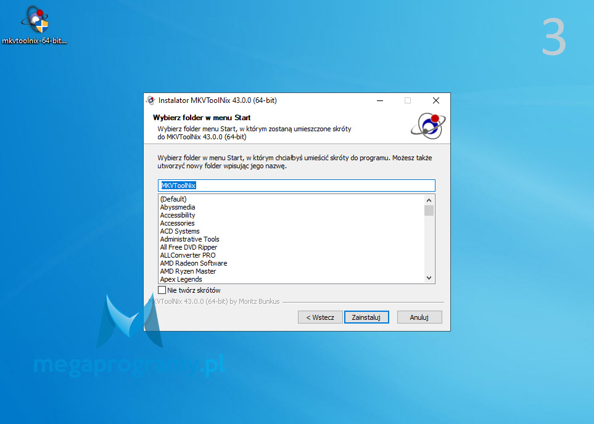The width and height of the screenshot is (594, 424).
Task: Click the folder list scroll up arrow
Action: tap(429, 200)
